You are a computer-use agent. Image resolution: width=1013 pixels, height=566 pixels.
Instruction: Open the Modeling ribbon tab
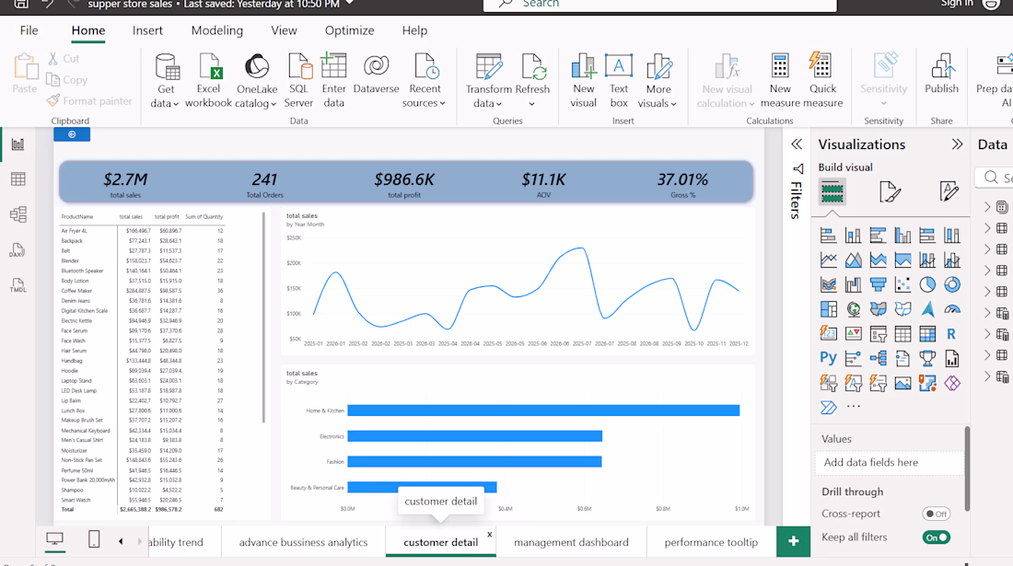click(217, 30)
